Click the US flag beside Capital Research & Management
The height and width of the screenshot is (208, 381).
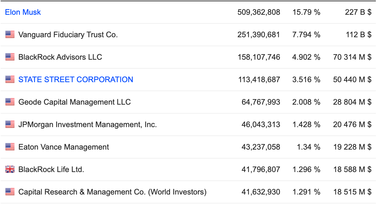click(10, 192)
